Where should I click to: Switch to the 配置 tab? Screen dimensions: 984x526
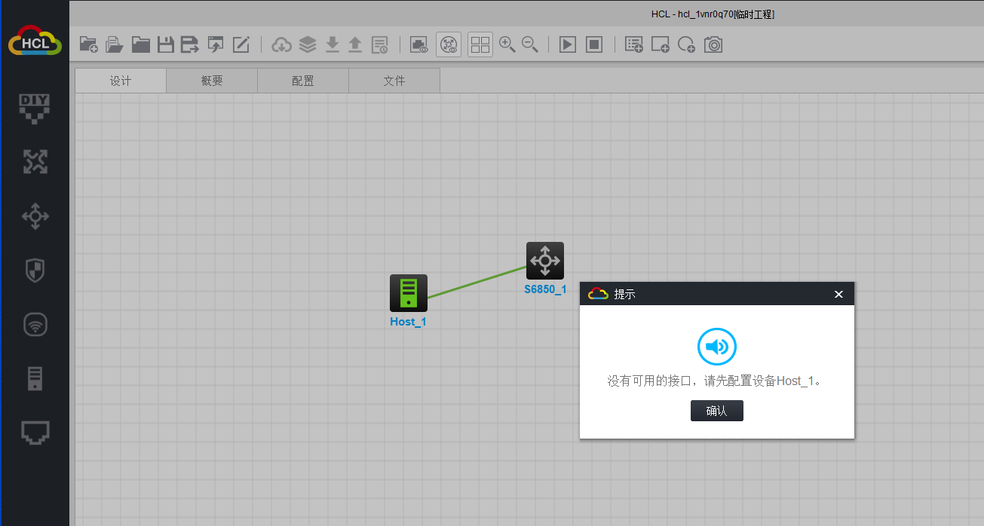pos(303,81)
